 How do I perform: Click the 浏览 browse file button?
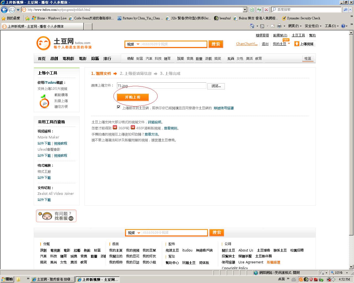point(216,86)
